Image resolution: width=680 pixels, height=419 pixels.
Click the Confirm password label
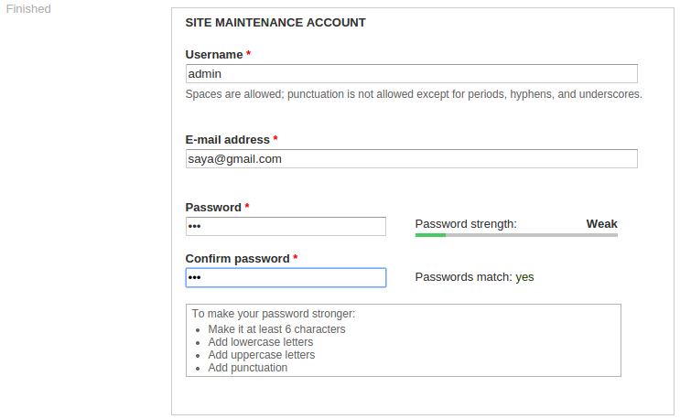click(x=238, y=259)
